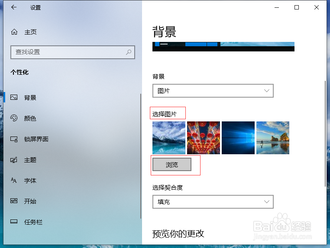
Task: Minimize the Settings window
Action: [x=277, y=7]
